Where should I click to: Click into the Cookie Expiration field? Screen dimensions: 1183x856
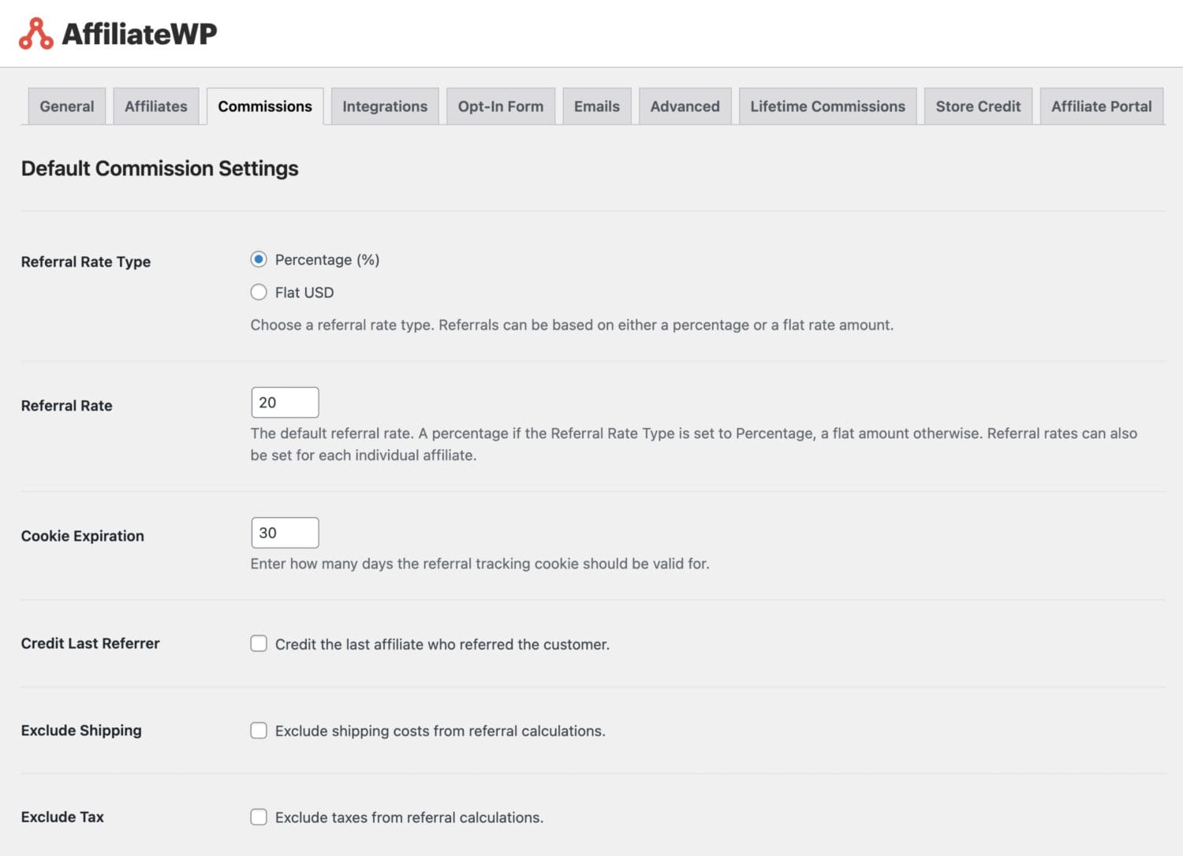click(x=285, y=533)
